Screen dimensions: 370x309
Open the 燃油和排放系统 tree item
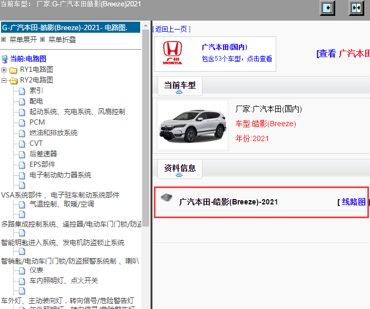point(53,133)
